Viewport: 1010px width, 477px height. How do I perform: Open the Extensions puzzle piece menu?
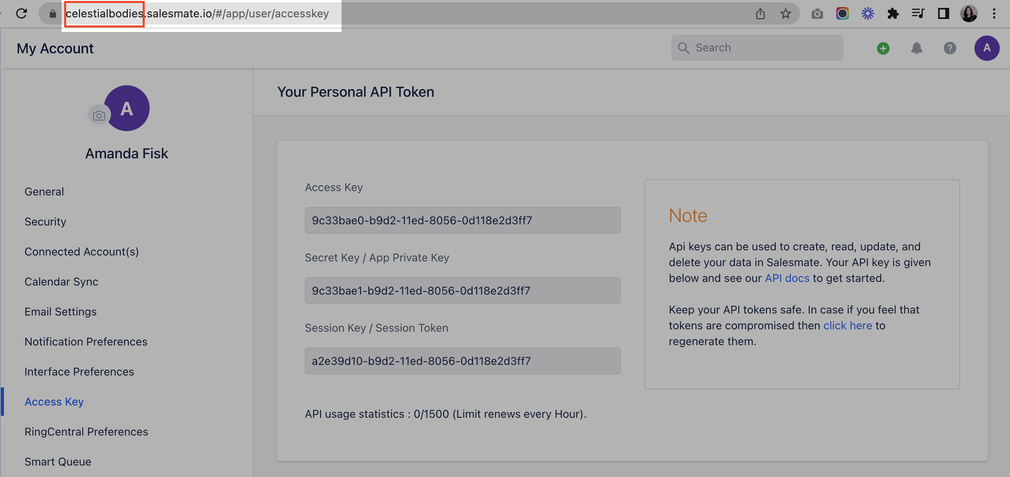click(893, 14)
